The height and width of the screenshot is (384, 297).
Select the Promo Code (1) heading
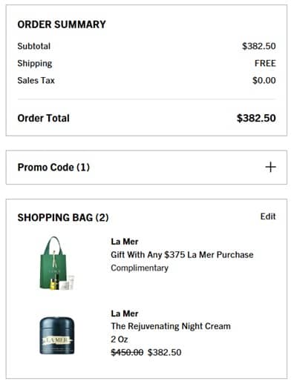click(53, 168)
